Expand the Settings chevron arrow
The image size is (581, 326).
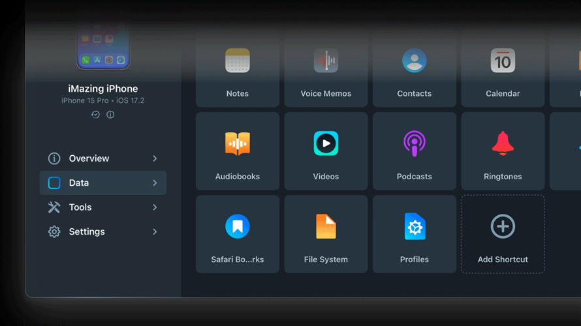[155, 231]
